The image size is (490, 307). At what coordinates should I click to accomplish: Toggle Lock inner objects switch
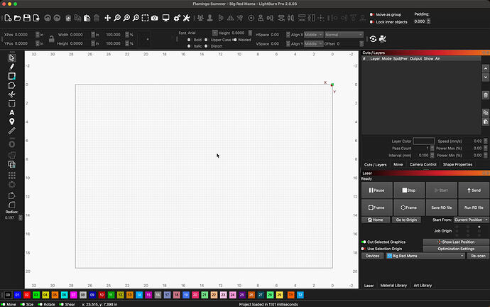point(372,22)
